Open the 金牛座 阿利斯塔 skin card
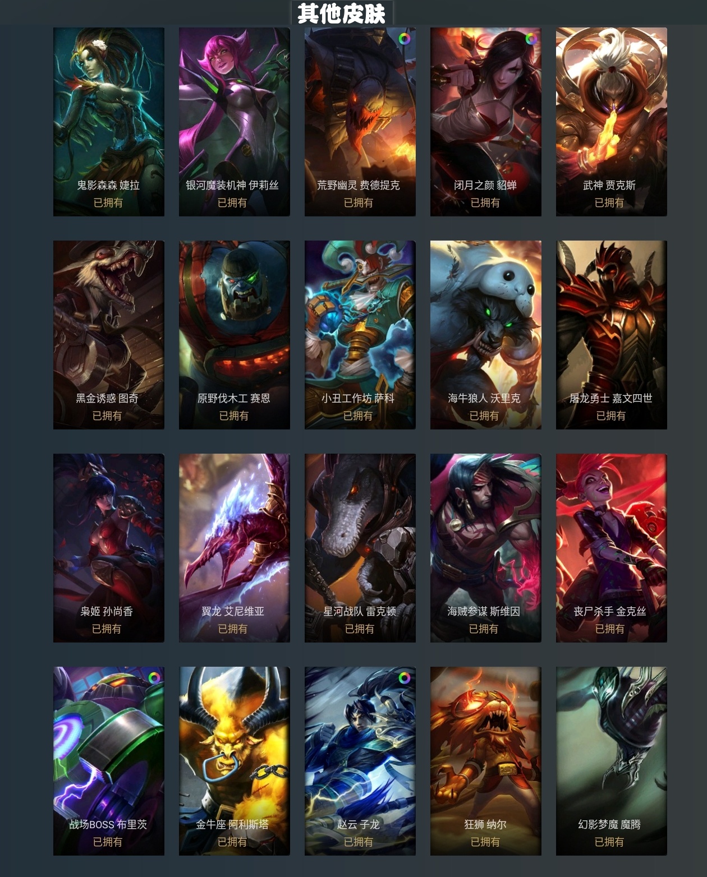 (235, 761)
